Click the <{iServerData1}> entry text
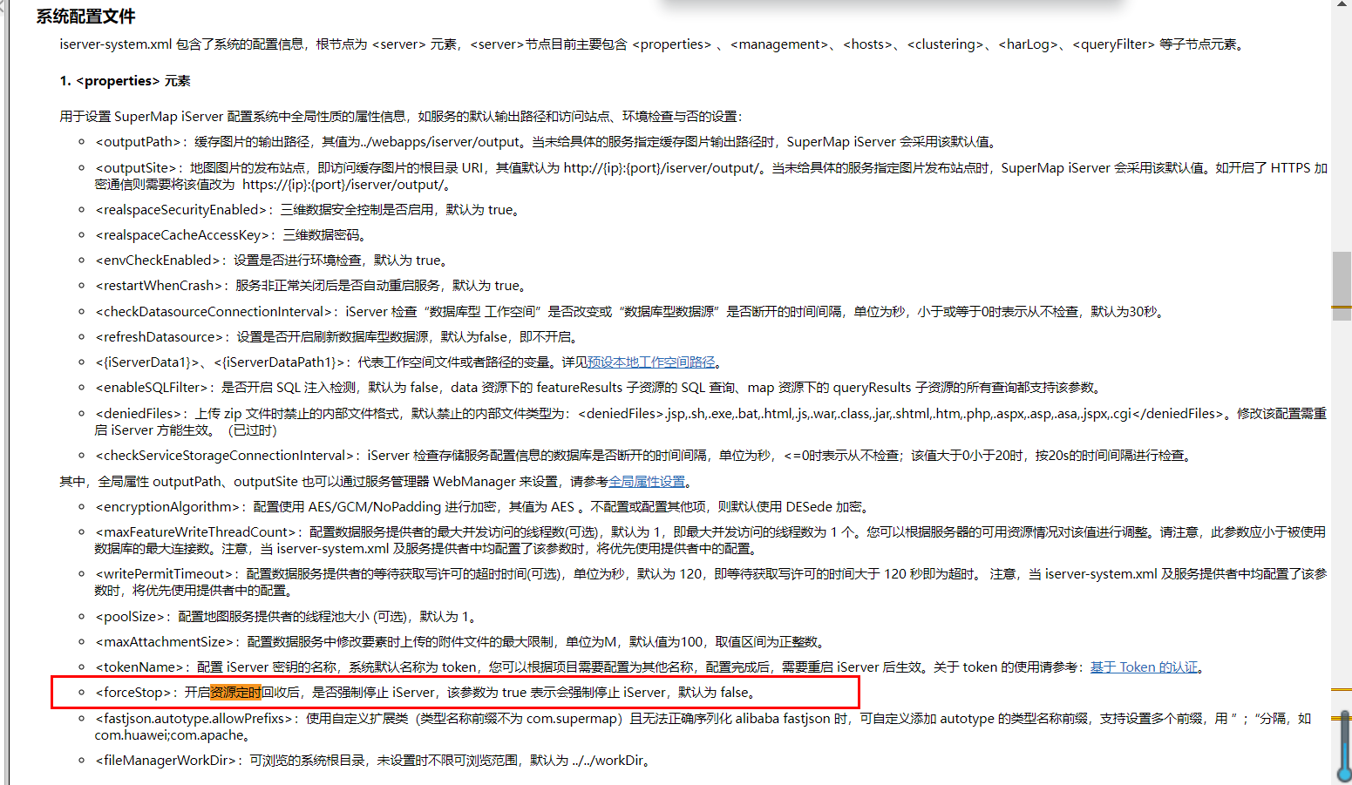This screenshot has width=1352, height=785. point(409,362)
